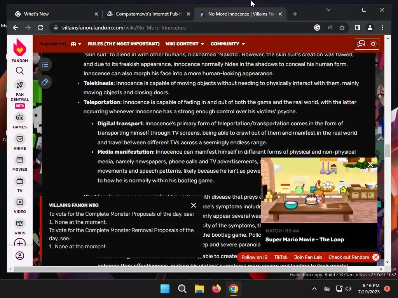Click the vertical page scrollbar thumb
This screenshot has height=298, width=398.
click(x=388, y=151)
